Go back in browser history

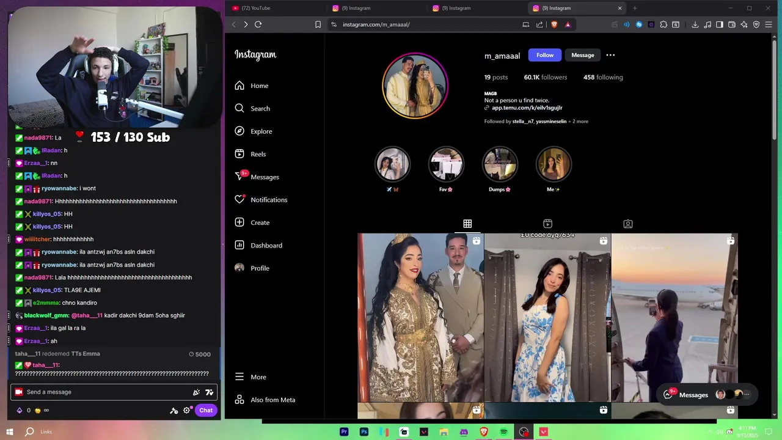click(233, 24)
